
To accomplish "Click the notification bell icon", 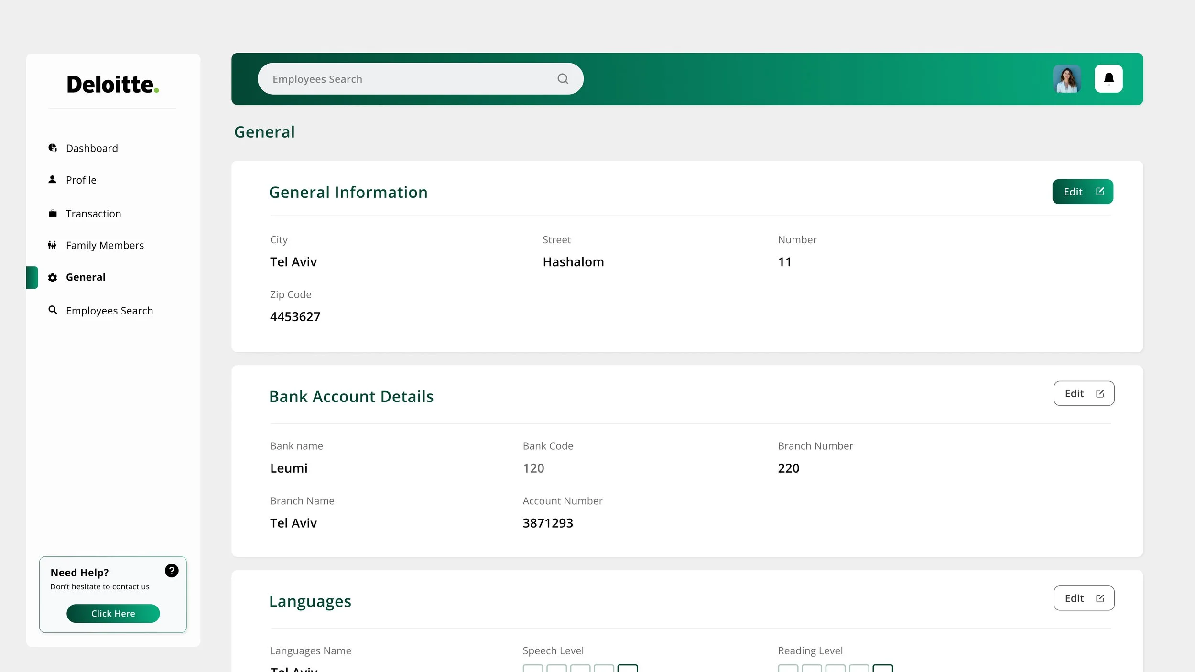I will click(x=1108, y=78).
